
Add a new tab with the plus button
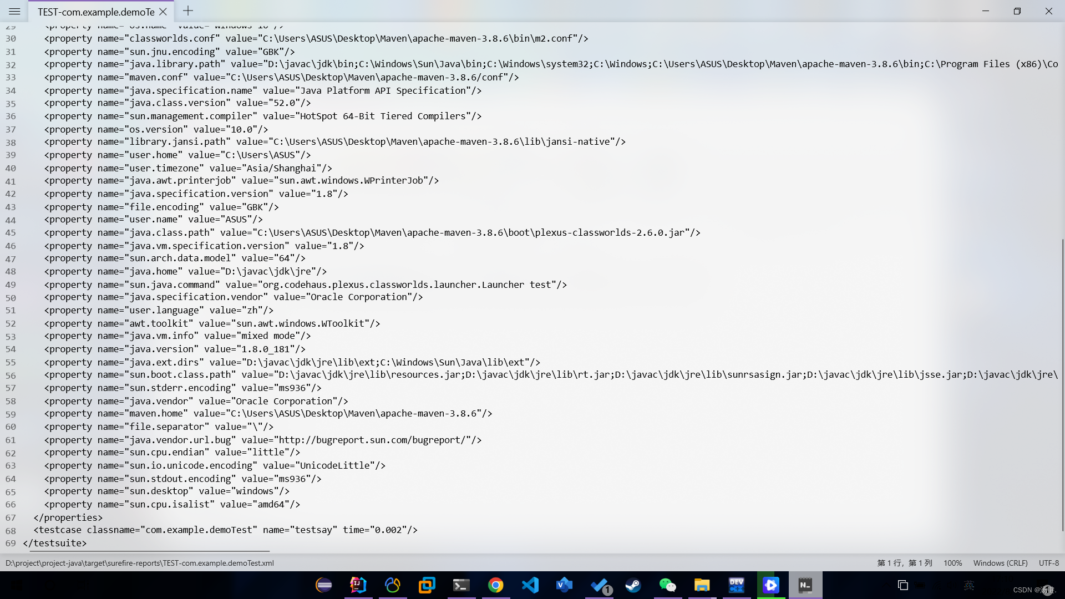point(188,11)
